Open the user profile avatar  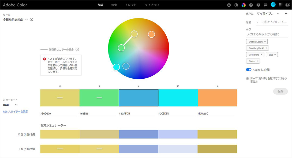[x=273, y=5]
